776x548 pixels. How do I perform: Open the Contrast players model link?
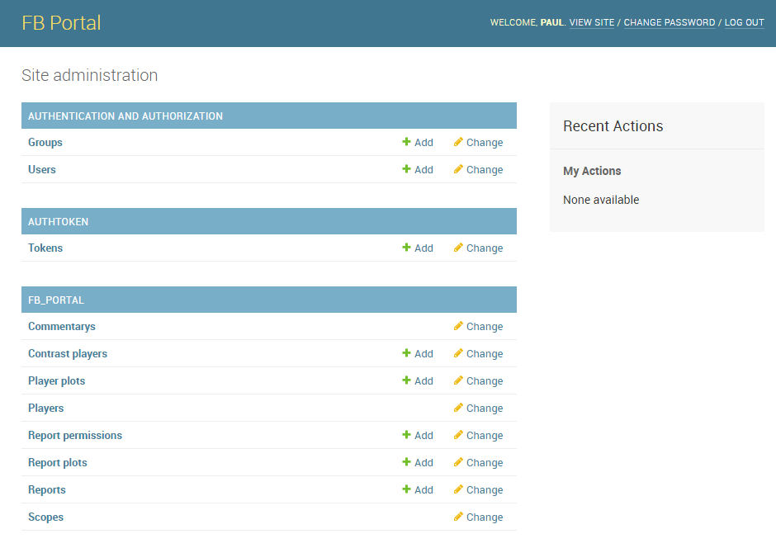(x=68, y=353)
